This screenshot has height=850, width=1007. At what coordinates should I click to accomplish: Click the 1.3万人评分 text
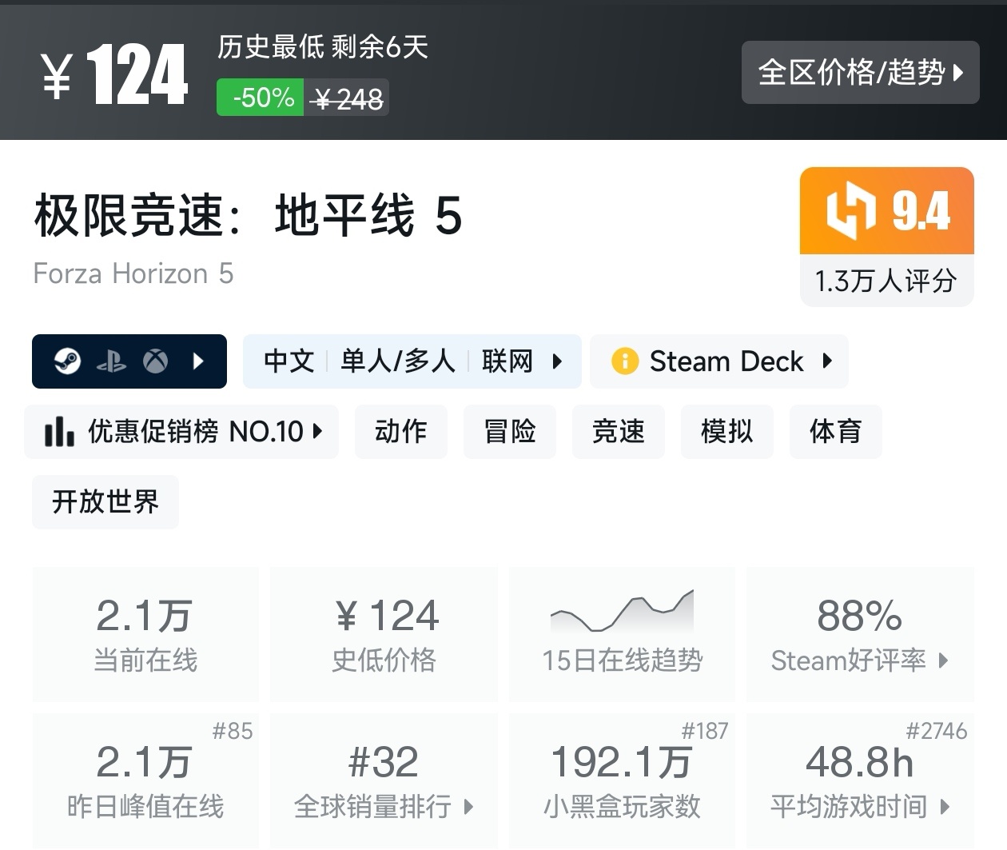coord(886,281)
